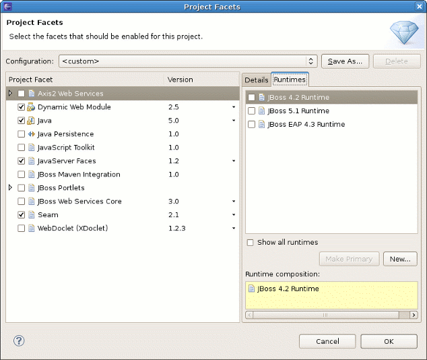Click the WebDoclet (XDoclet) facet icon
Image resolution: width=427 pixels, height=360 pixels.
pyautogui.click(x=32, y=228)
